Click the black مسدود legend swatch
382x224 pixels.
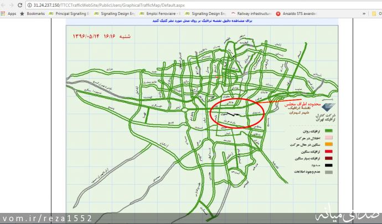[329, 165]
